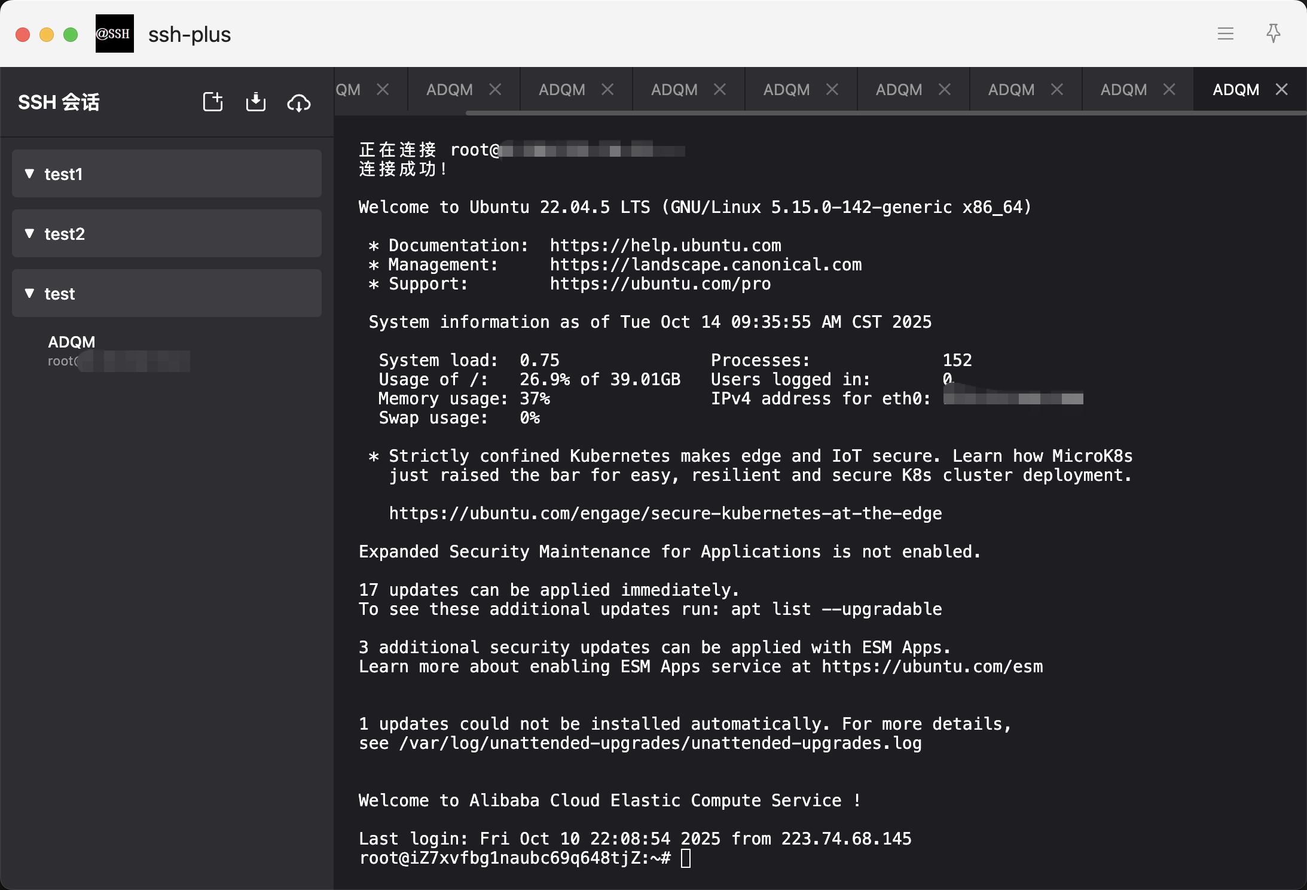Screen dimensions: 1307x890
Task: Collapse the test2 group
Action: click(30, 233)
